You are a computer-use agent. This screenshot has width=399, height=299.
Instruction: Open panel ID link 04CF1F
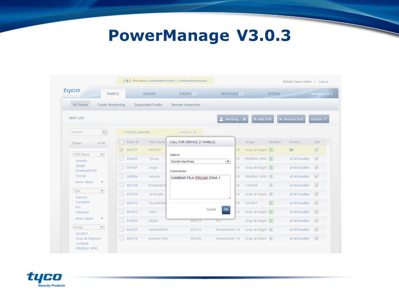[132, 150]
